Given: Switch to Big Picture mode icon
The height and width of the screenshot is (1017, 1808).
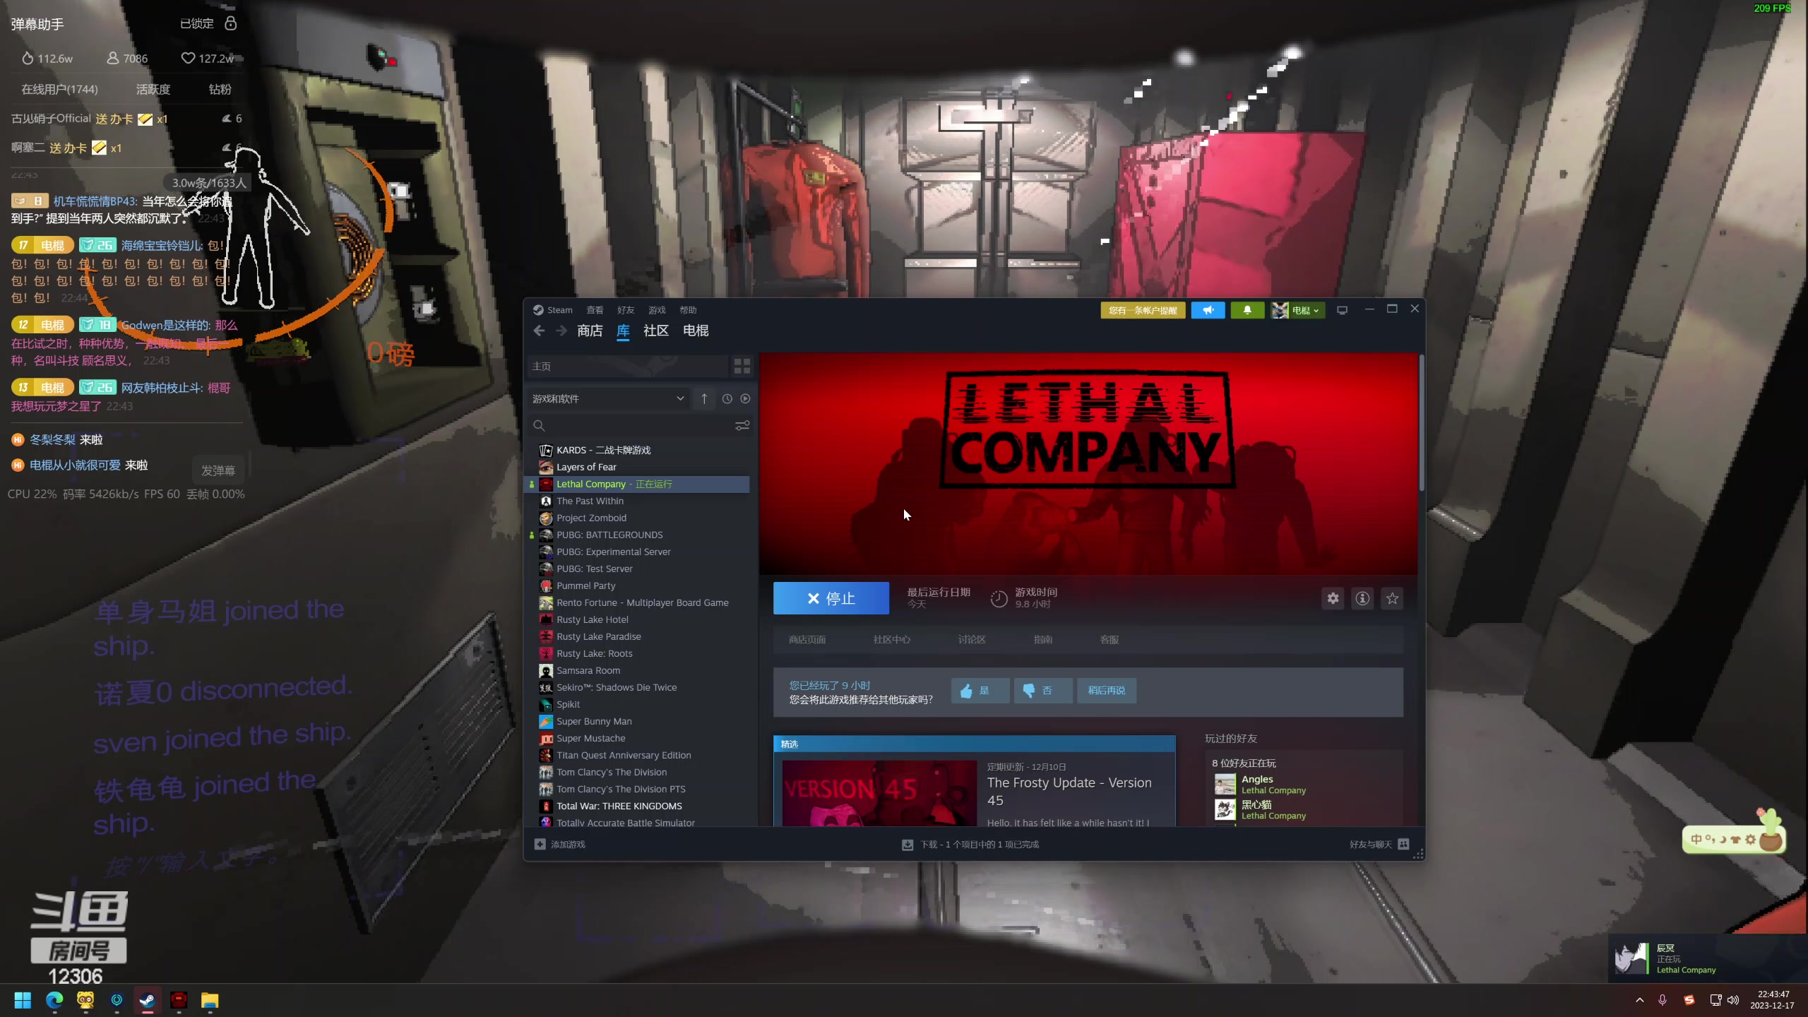Looking at the screenshot, I should pos(1342,310).
